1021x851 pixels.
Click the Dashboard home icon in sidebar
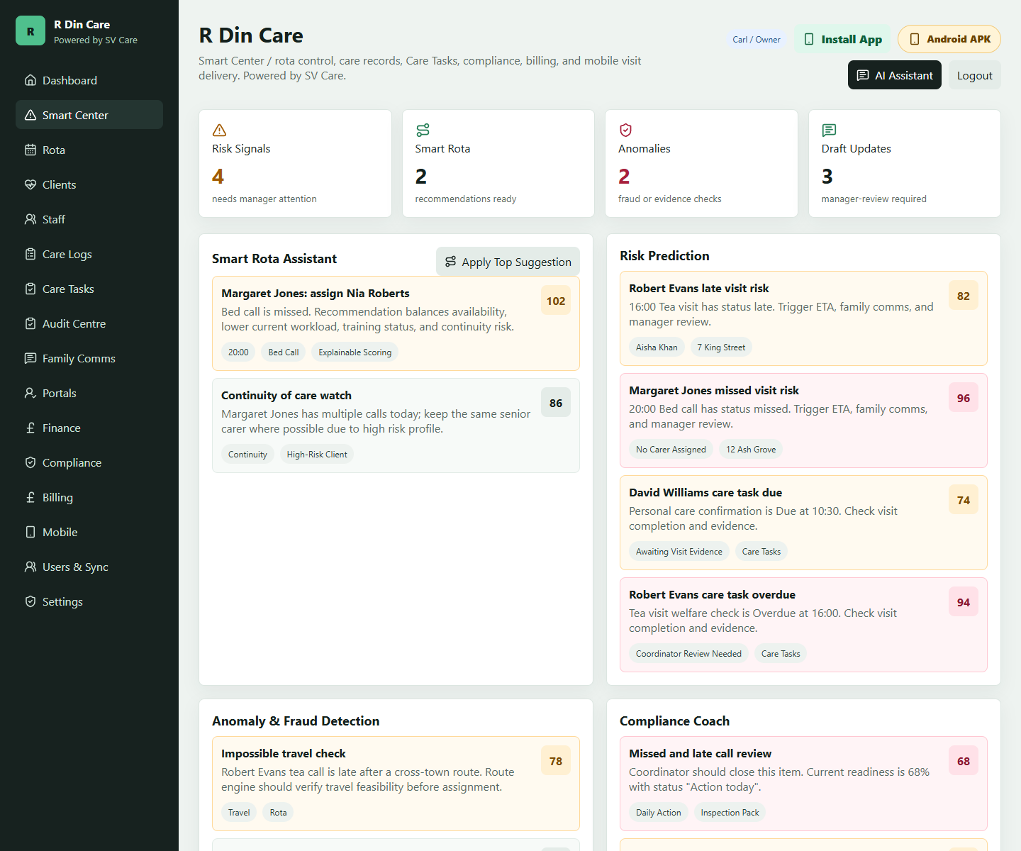[x=30, y=80]
